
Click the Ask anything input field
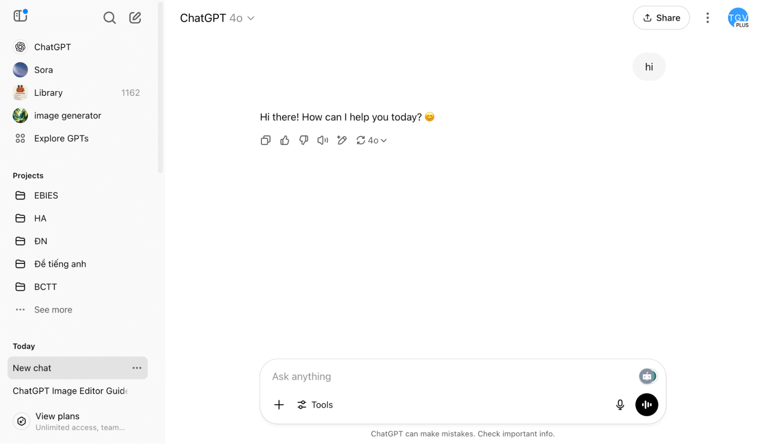point(419,376)
